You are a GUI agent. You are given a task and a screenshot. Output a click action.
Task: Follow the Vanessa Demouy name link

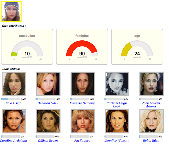click(82, 103)
